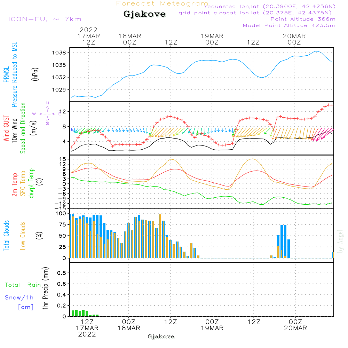This screenshot has height=348, width=348.
Task: Click the 0.6 precipitation axis value
Action: (62, 284)
